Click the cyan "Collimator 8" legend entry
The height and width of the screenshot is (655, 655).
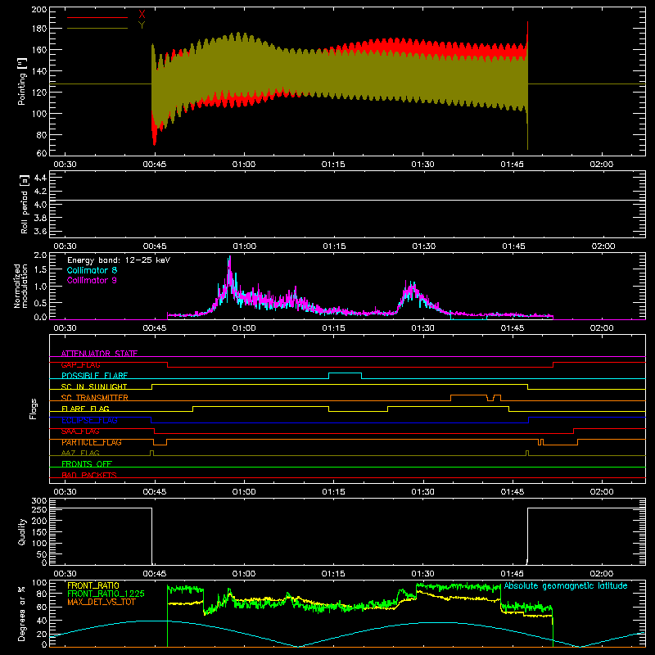(92, 270)
